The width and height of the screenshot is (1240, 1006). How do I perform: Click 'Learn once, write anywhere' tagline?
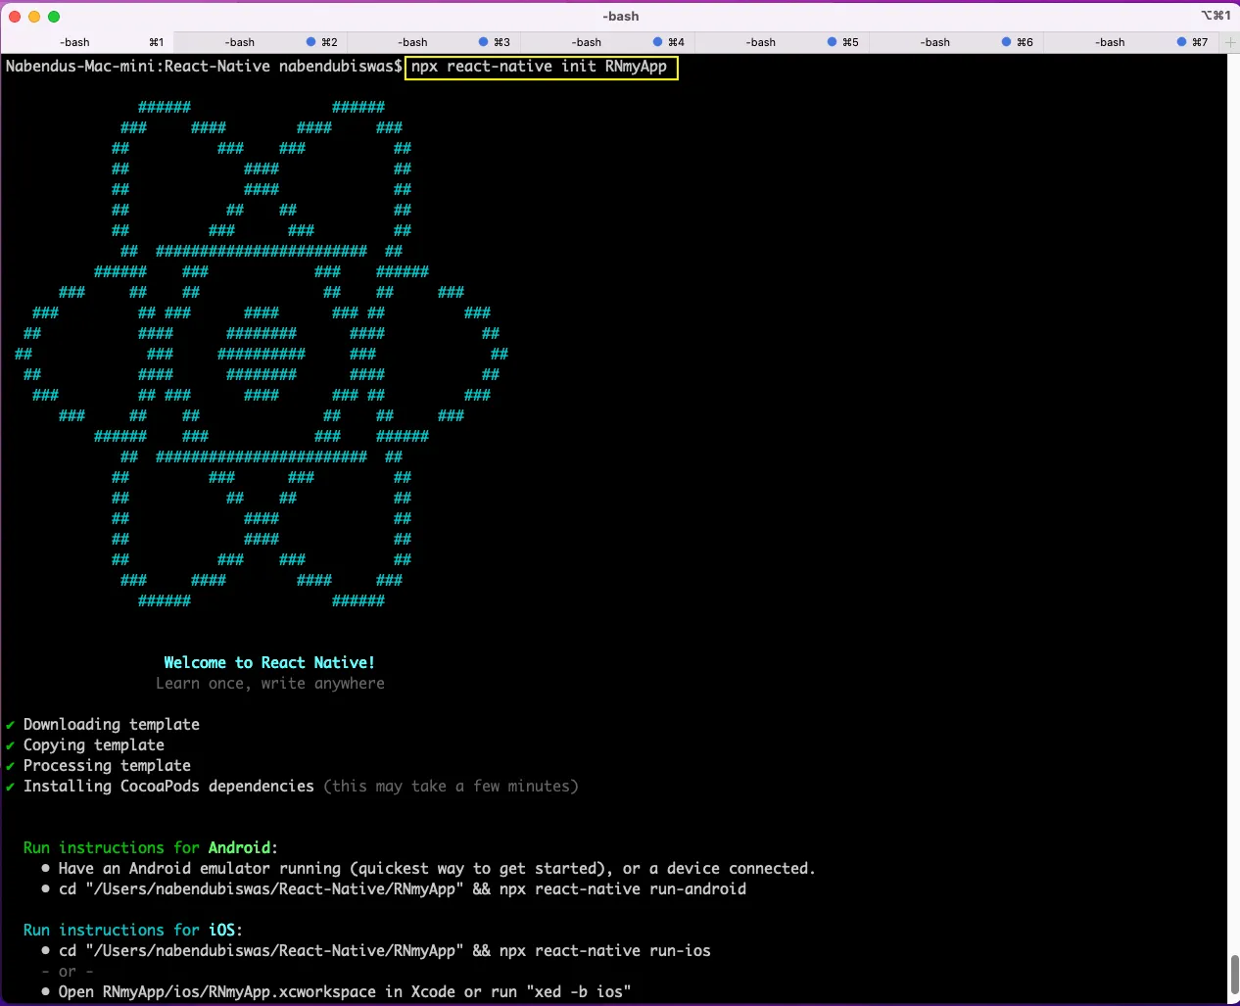(270, 684)
